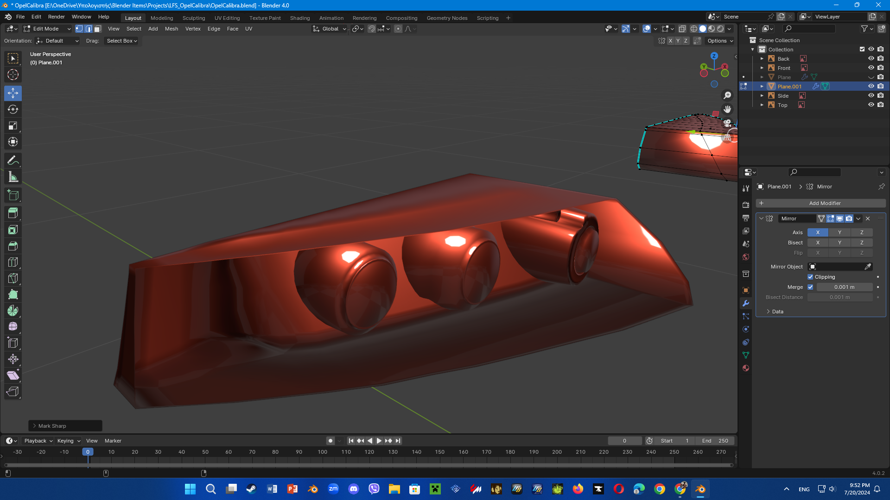Open the Material properties tab

746,368
